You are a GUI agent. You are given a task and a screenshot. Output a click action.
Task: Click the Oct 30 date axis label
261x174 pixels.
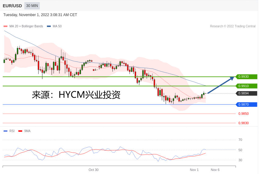(x=93, y=170)
